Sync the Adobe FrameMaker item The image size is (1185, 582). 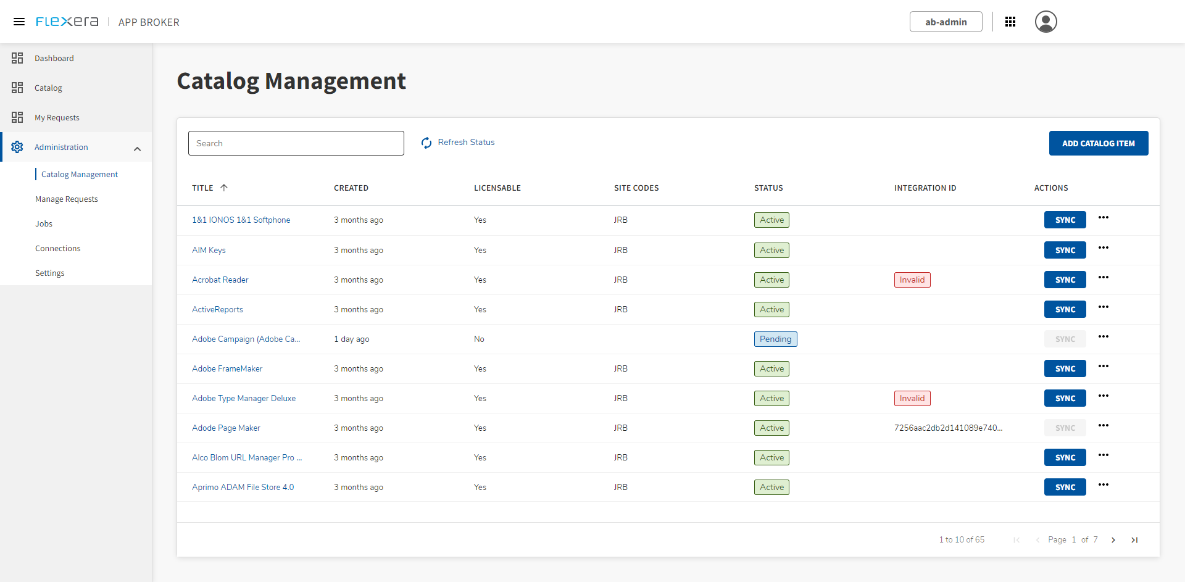[x=1065, y=368]
